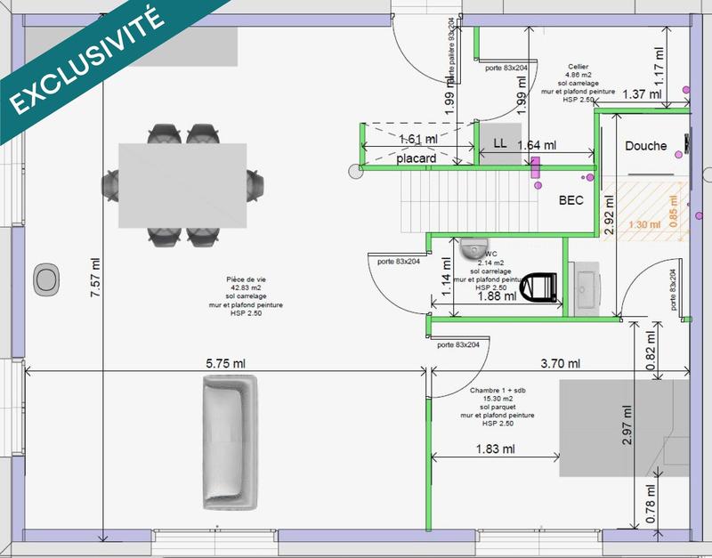This screenshot has height=558, width=712.
Task: Select the placard closet label
Action: [417, 159]
